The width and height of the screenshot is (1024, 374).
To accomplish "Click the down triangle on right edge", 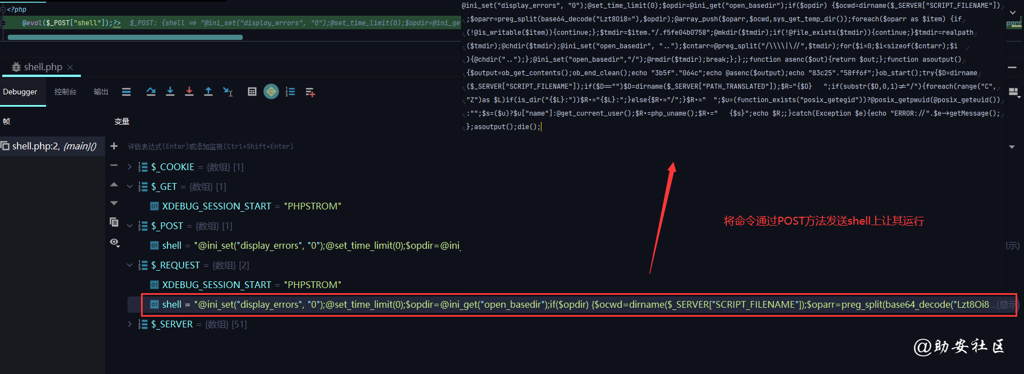I will 1012,147.
